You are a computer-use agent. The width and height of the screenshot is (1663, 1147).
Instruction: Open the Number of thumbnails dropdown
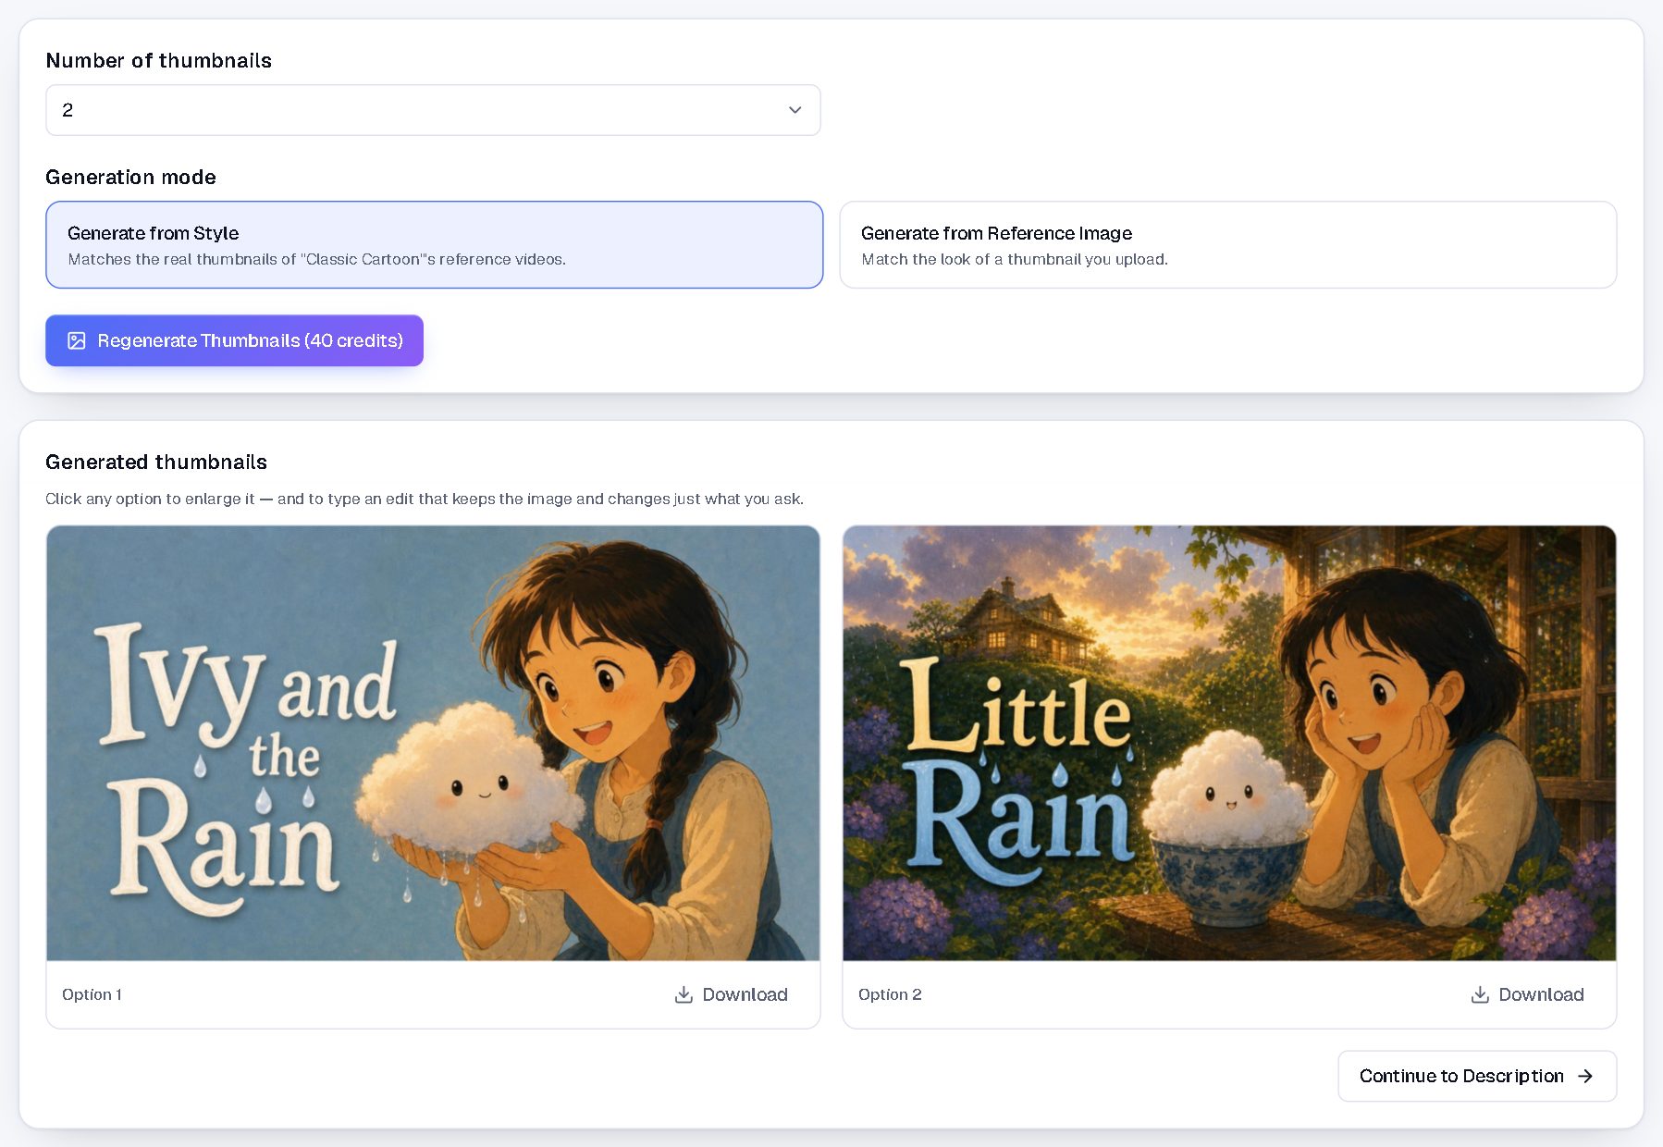pyautogui.click(x=433, y=110)
